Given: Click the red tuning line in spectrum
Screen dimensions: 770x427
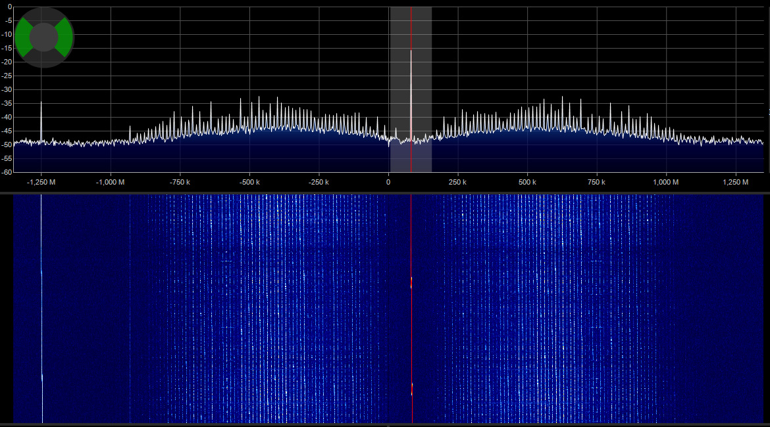Looking at the screenshot, I should coord(411,90).
